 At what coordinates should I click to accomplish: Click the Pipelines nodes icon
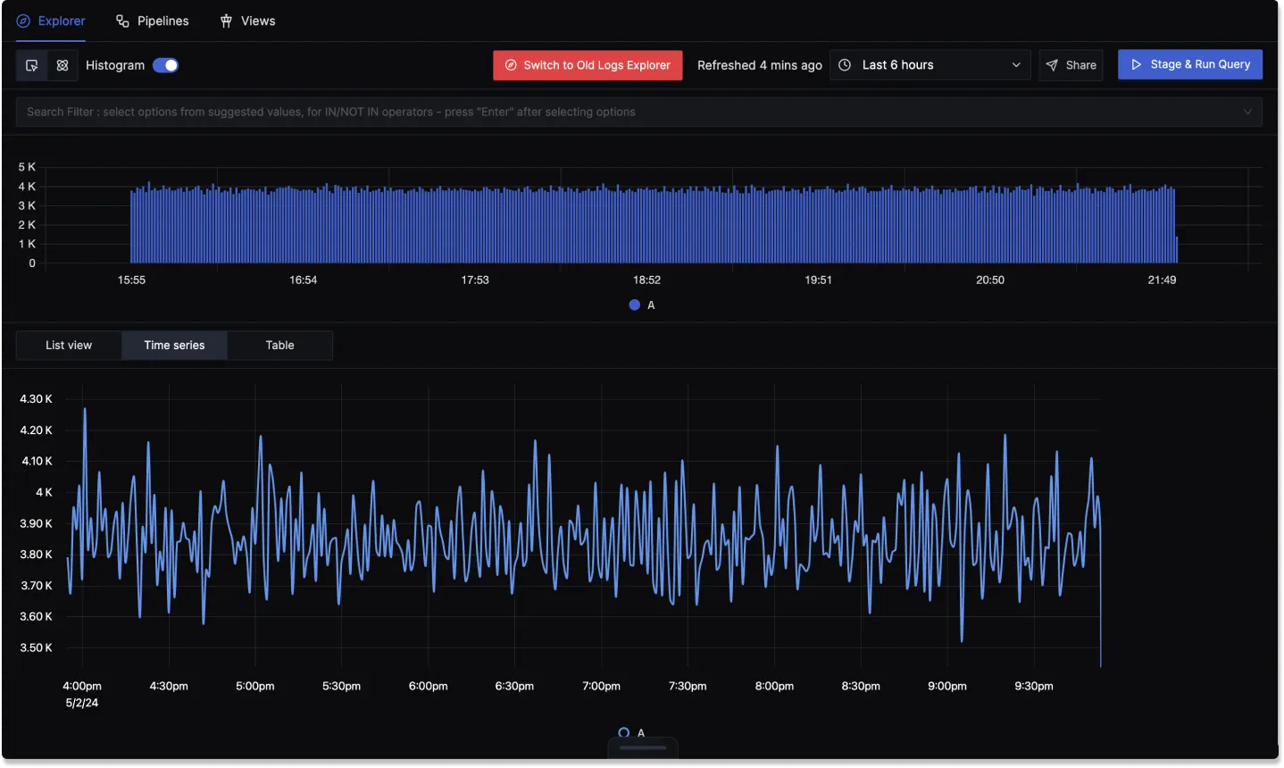[123, 21]
